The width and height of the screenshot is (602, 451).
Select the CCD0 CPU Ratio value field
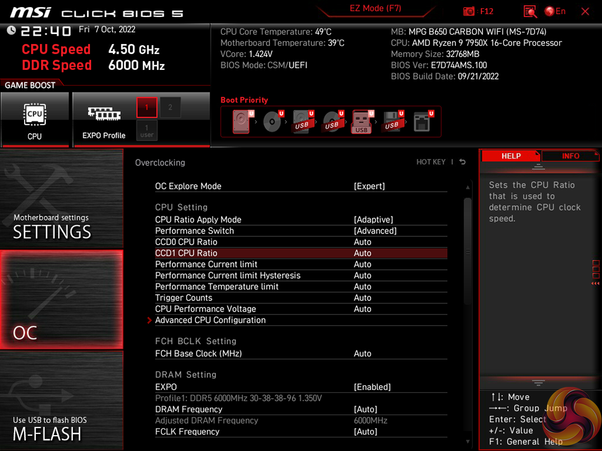click(x=362, y=242)
